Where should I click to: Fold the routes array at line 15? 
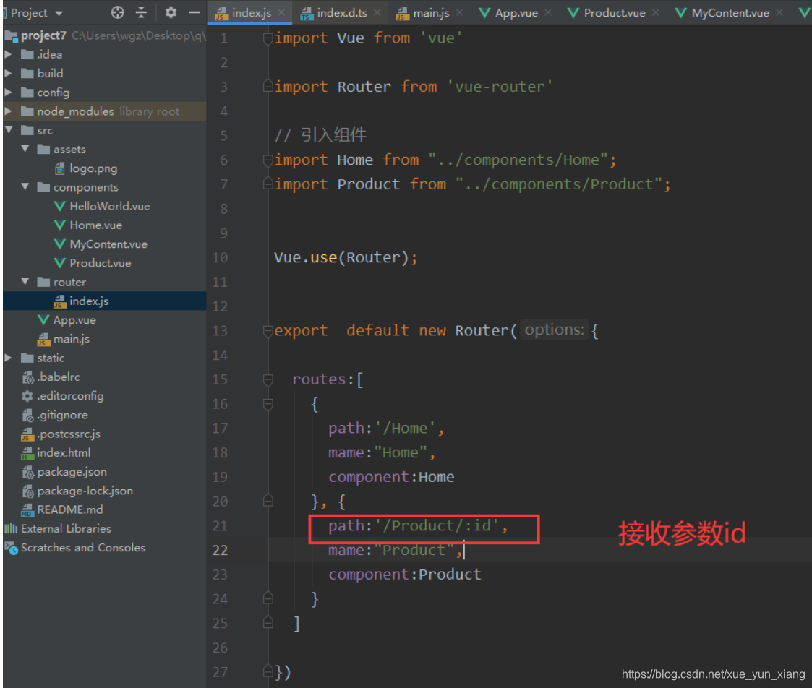click(268, 379)
